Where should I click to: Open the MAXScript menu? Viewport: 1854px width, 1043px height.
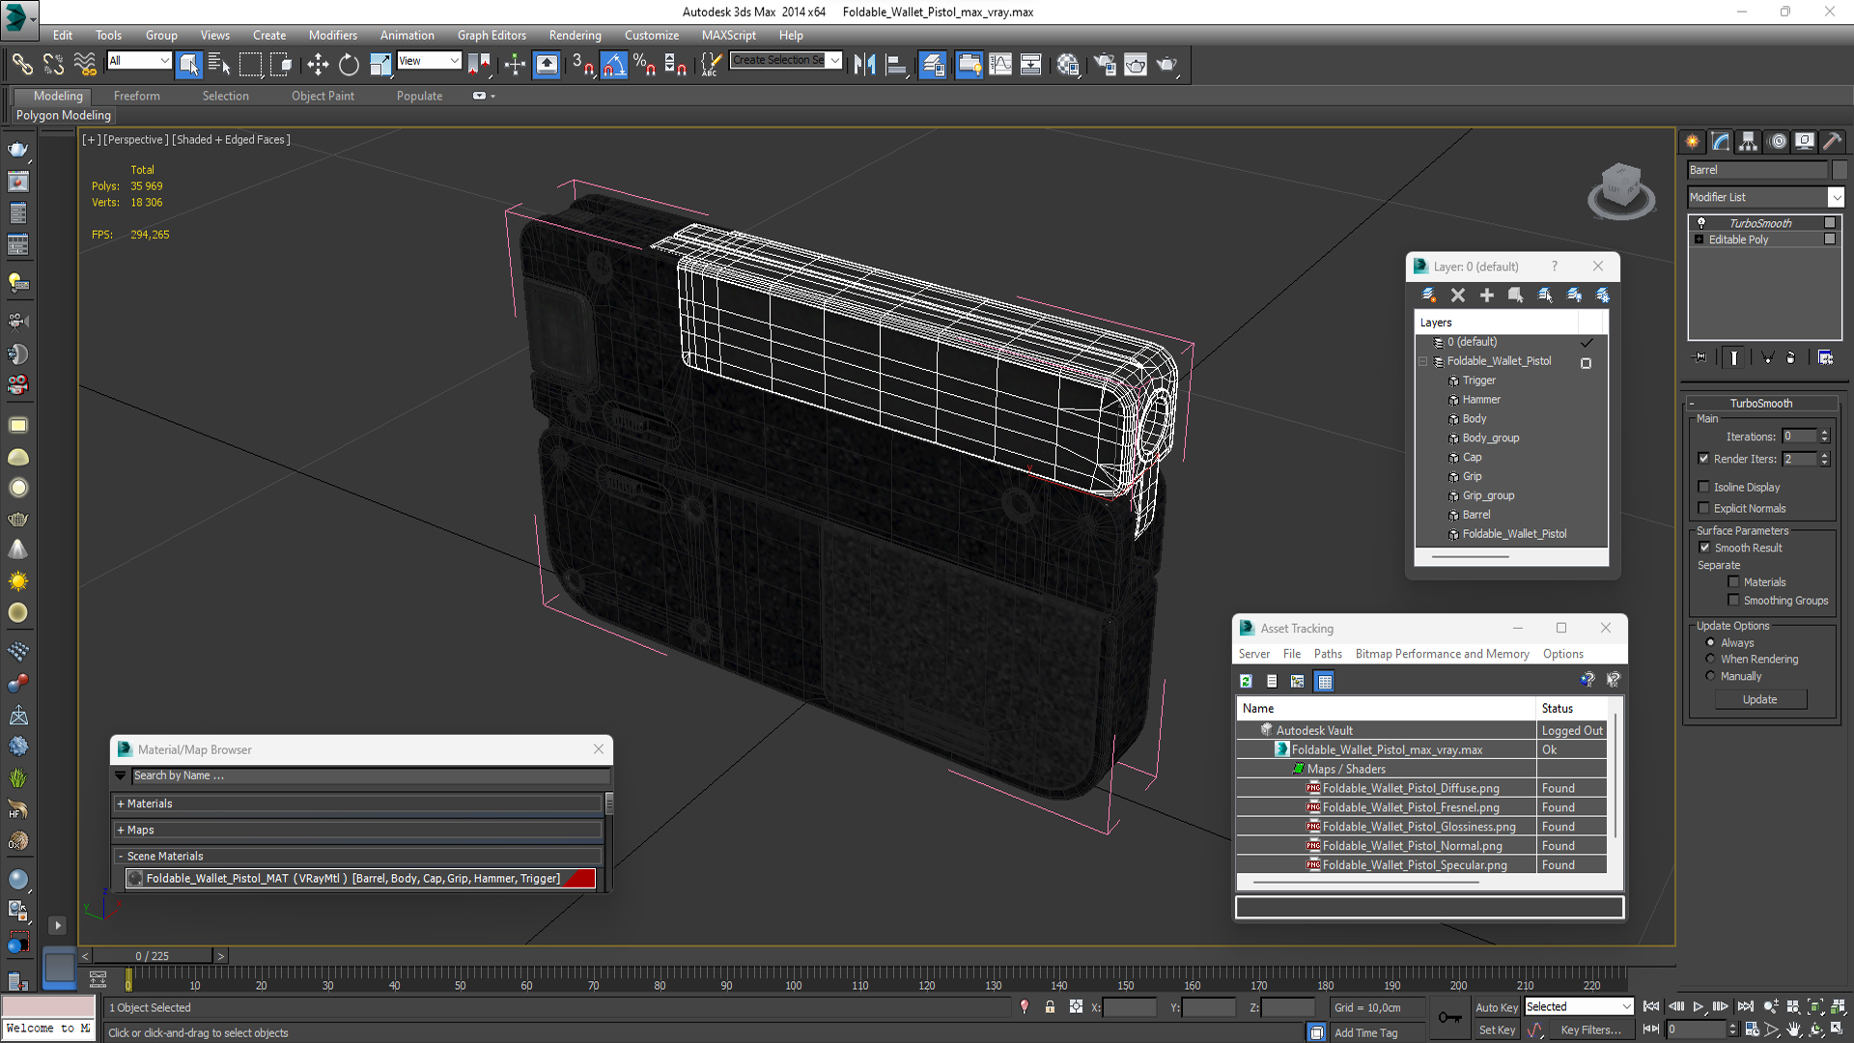tap(729, 35)
